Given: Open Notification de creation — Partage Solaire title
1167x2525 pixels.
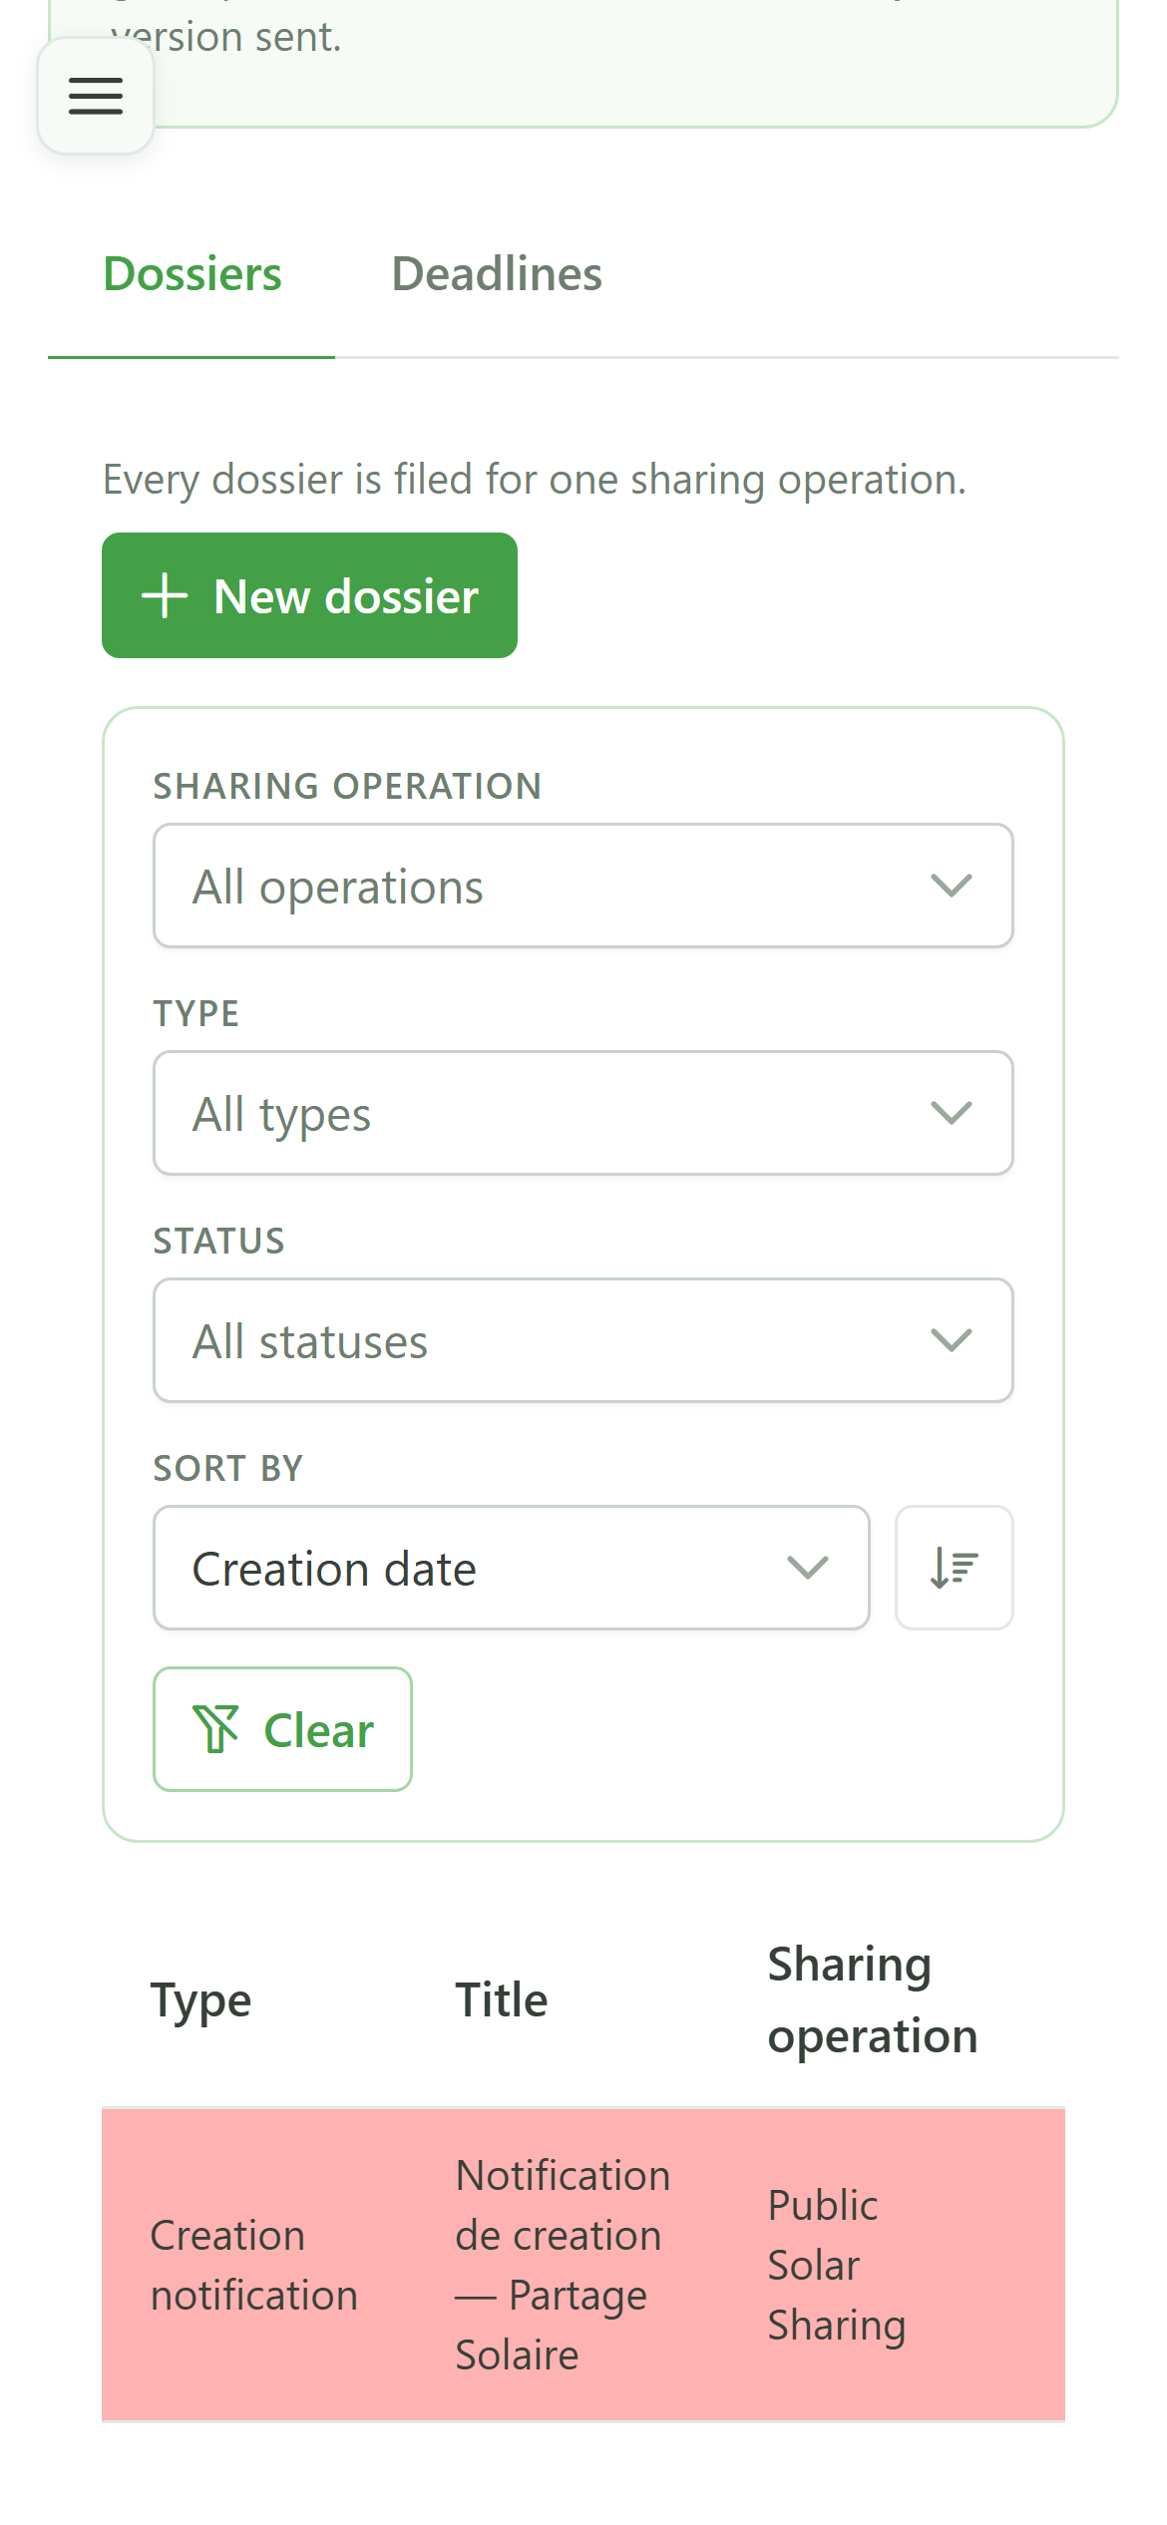Looking at the screenshot, I should (x=563, y=2266).
